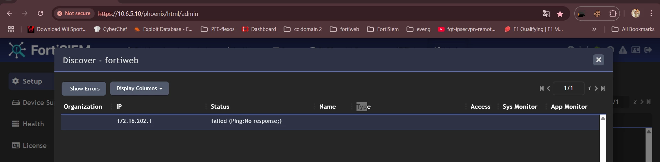Jump to last page in Discover dialog
Screen dimensions: 660x162
[x=603, y=88]
